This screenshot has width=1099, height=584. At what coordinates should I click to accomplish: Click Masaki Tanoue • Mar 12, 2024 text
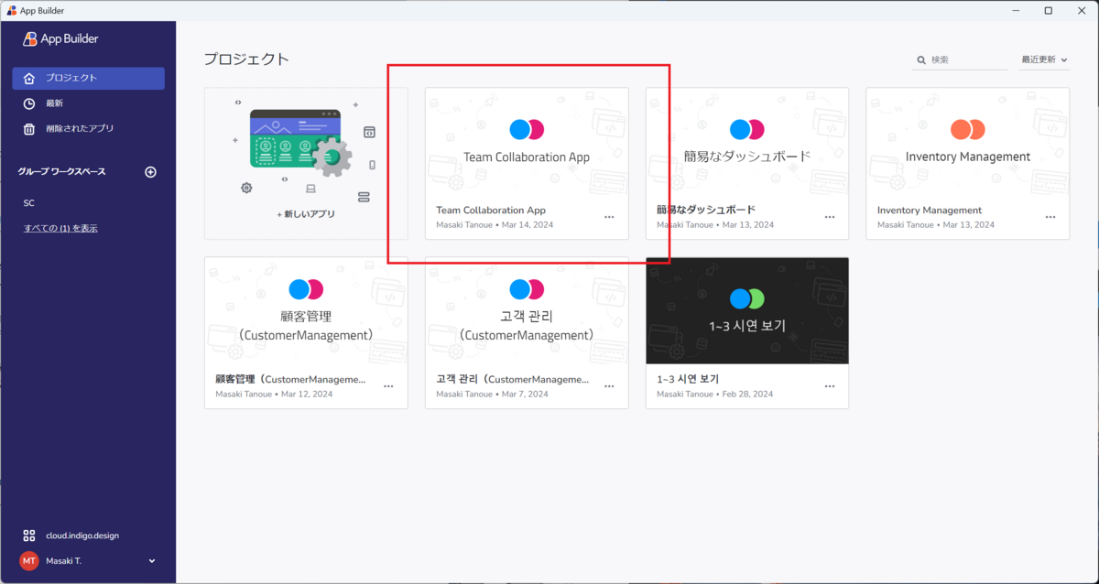(x=274, y=394)
